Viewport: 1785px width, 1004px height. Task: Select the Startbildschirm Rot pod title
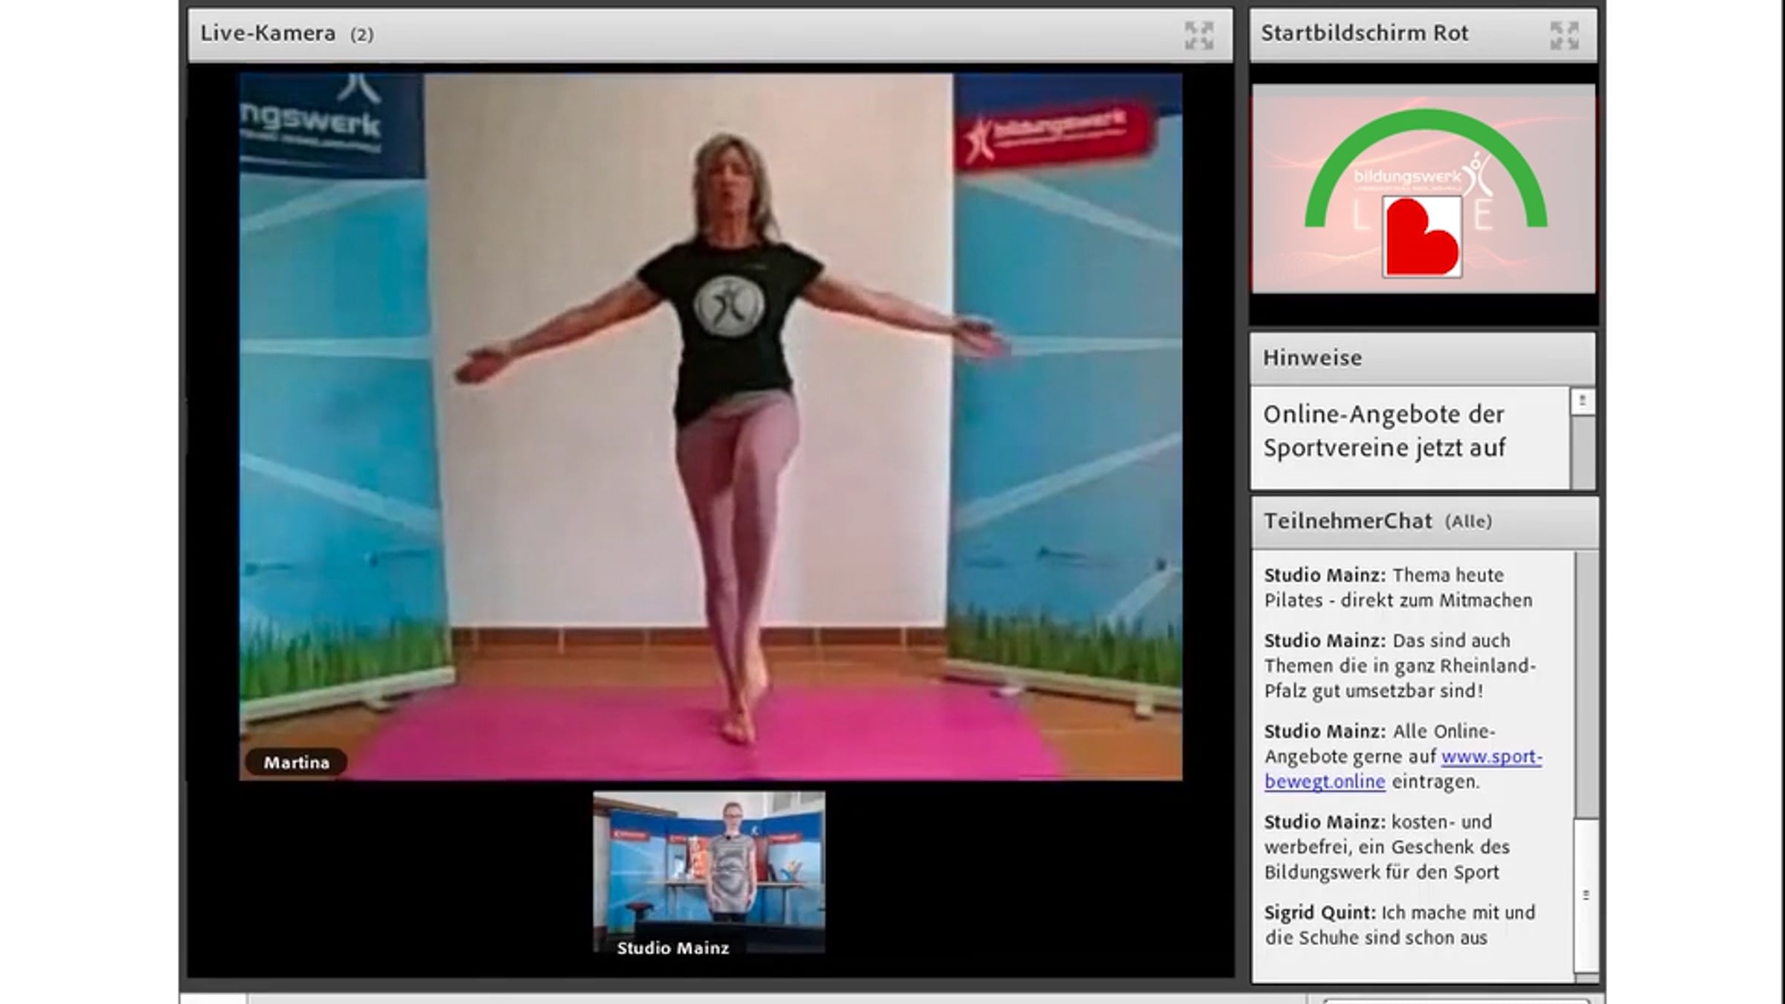[x=1364, y=33]
